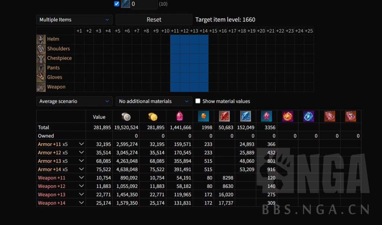382x225 pixels.
Task: Uncheck the blue checkbox at top
Action: (117, 4)
